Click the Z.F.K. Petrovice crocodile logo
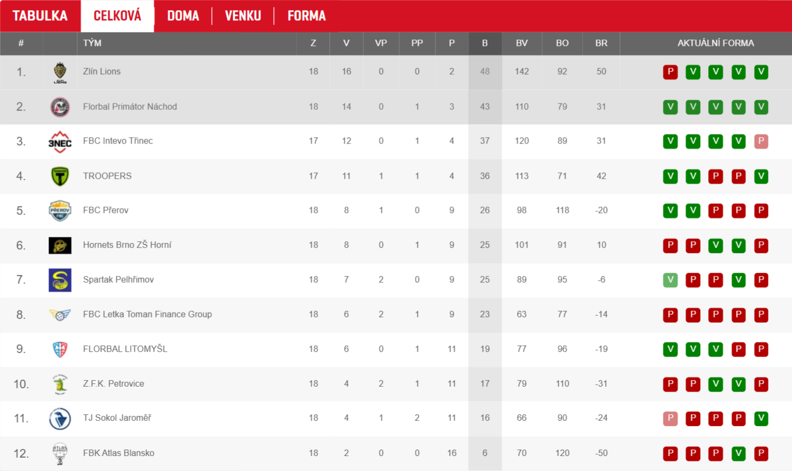792x471 pixels. pos(60,384)
